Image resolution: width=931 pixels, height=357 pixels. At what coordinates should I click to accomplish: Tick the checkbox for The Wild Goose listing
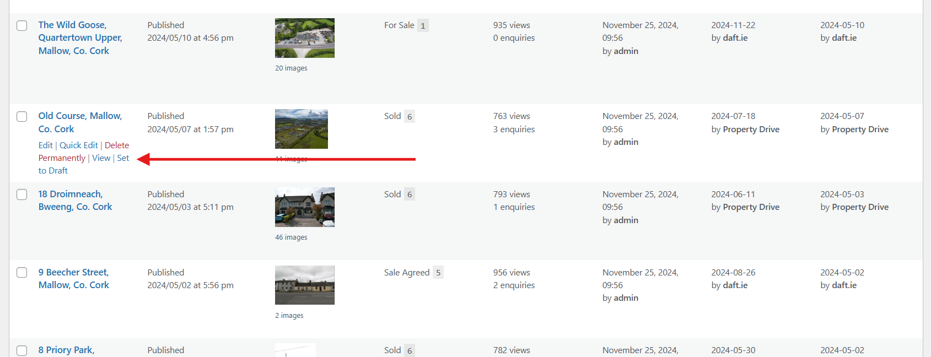(22, 26)
